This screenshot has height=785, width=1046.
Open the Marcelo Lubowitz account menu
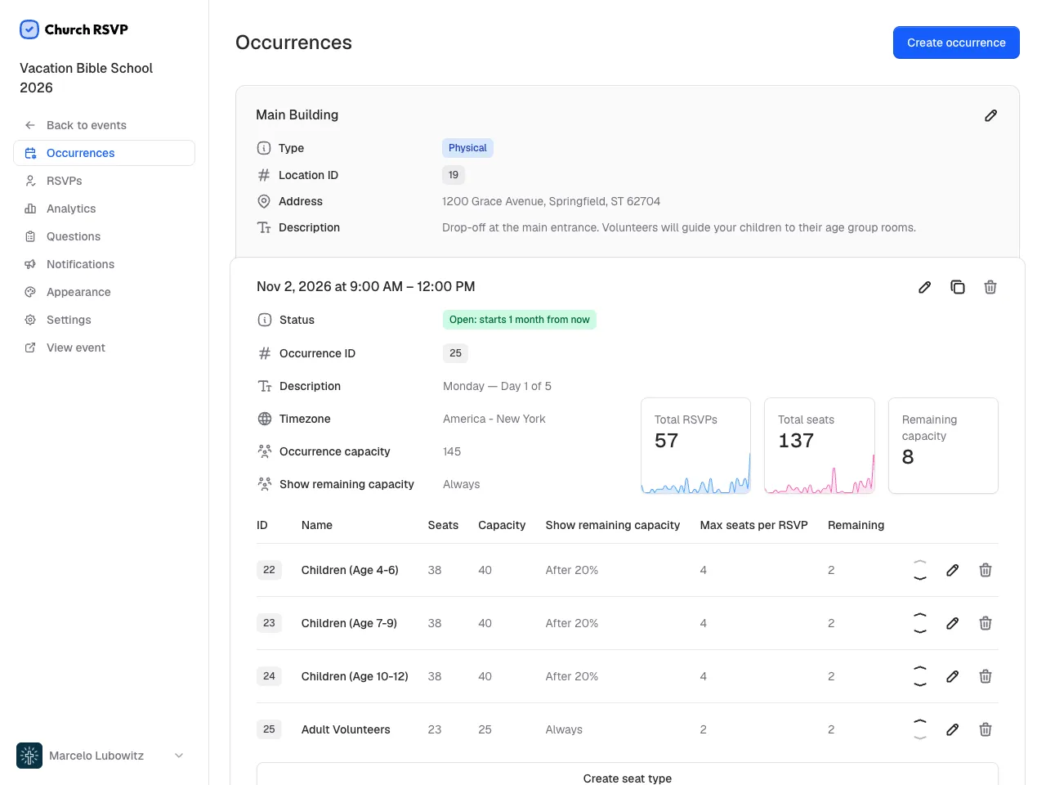point(104,756)
